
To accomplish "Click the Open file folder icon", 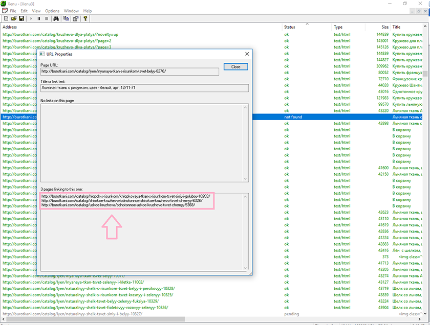I will 14,18.
